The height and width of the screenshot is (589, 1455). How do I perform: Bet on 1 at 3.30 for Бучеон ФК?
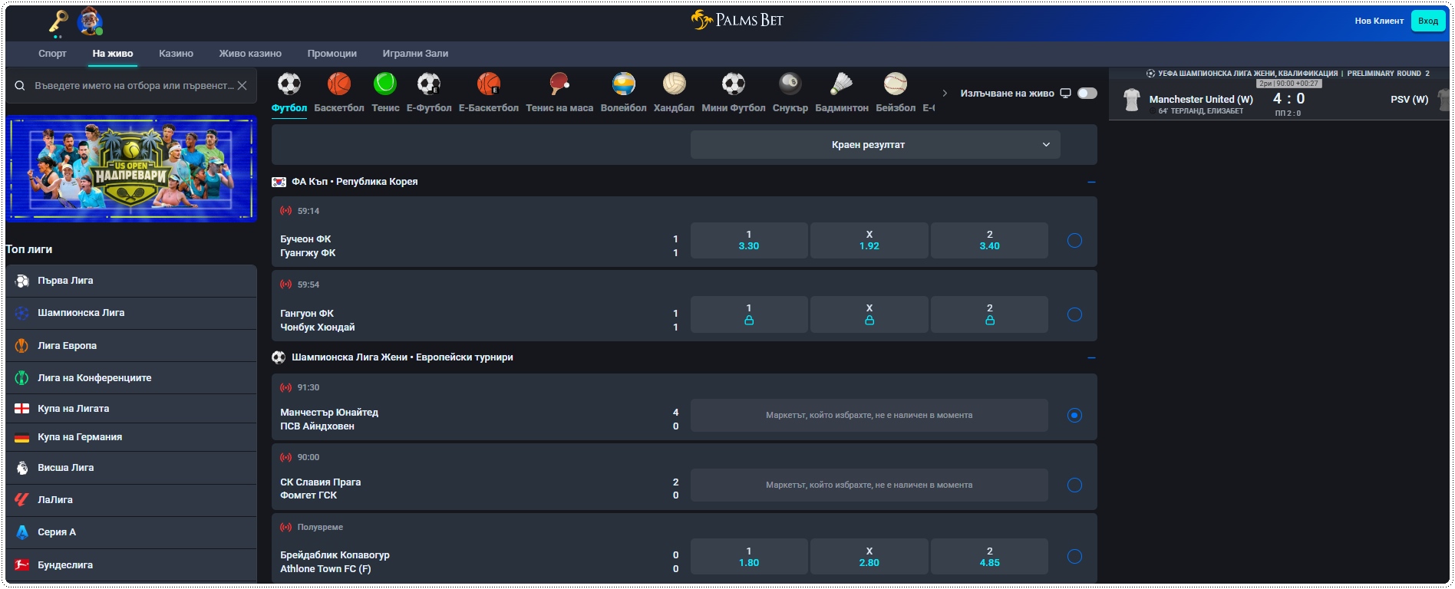pyautogui.click(x=749, y=241)
